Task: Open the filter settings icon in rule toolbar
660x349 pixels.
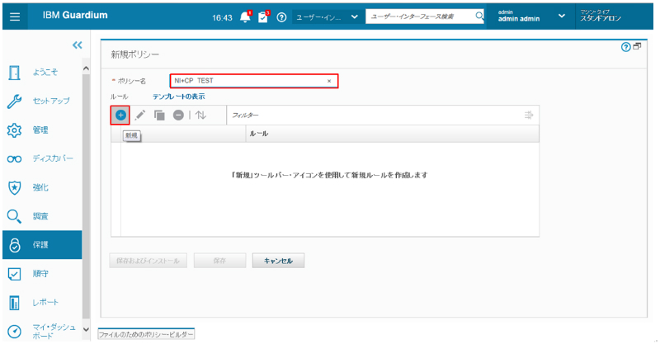Action: click(529, 116)
